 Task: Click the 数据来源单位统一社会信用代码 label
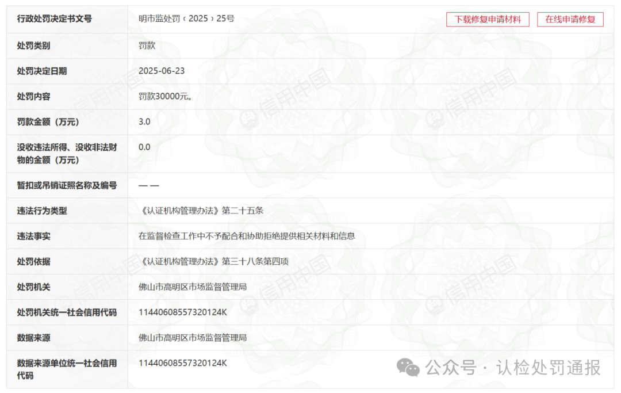tap(67, 369)
